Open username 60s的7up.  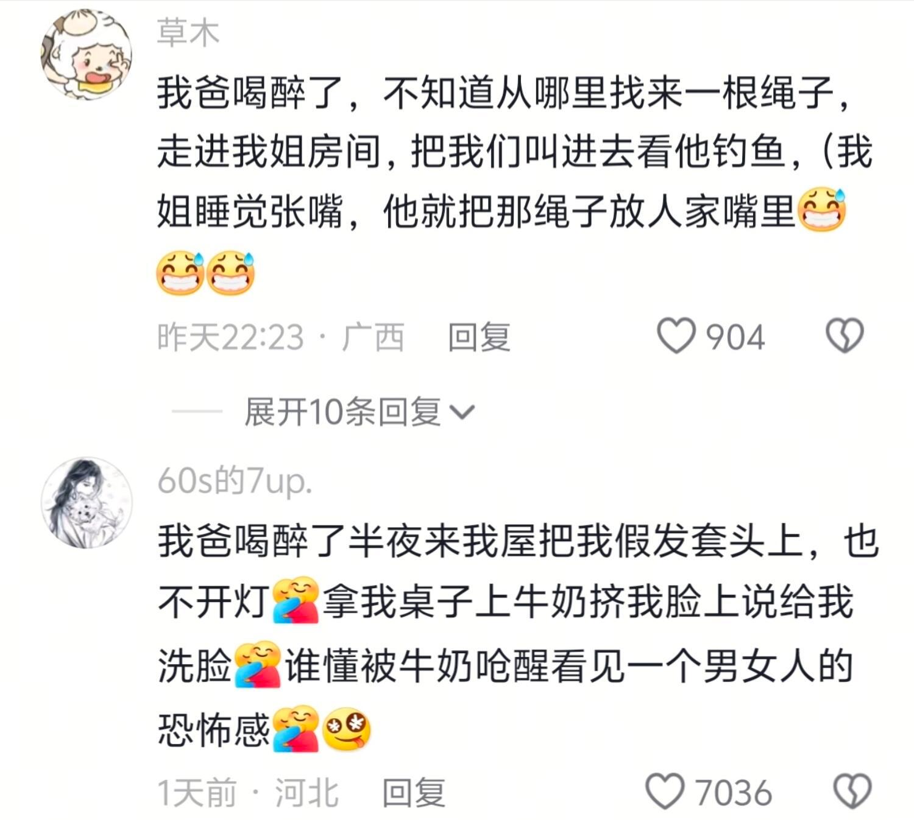click(235, 481)
